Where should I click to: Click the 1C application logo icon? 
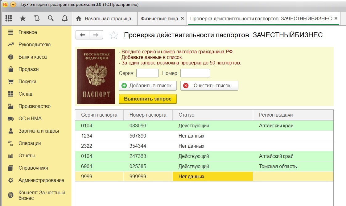coord(5,4)
